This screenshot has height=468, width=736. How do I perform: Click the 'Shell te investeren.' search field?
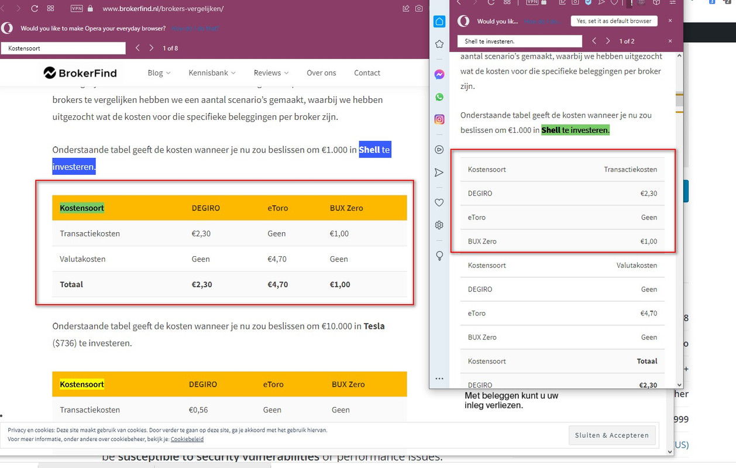click(521, 41)
